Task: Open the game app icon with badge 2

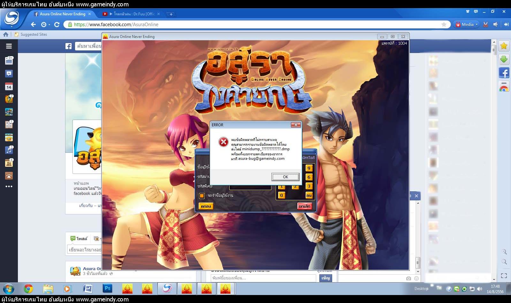Action: 9,99
